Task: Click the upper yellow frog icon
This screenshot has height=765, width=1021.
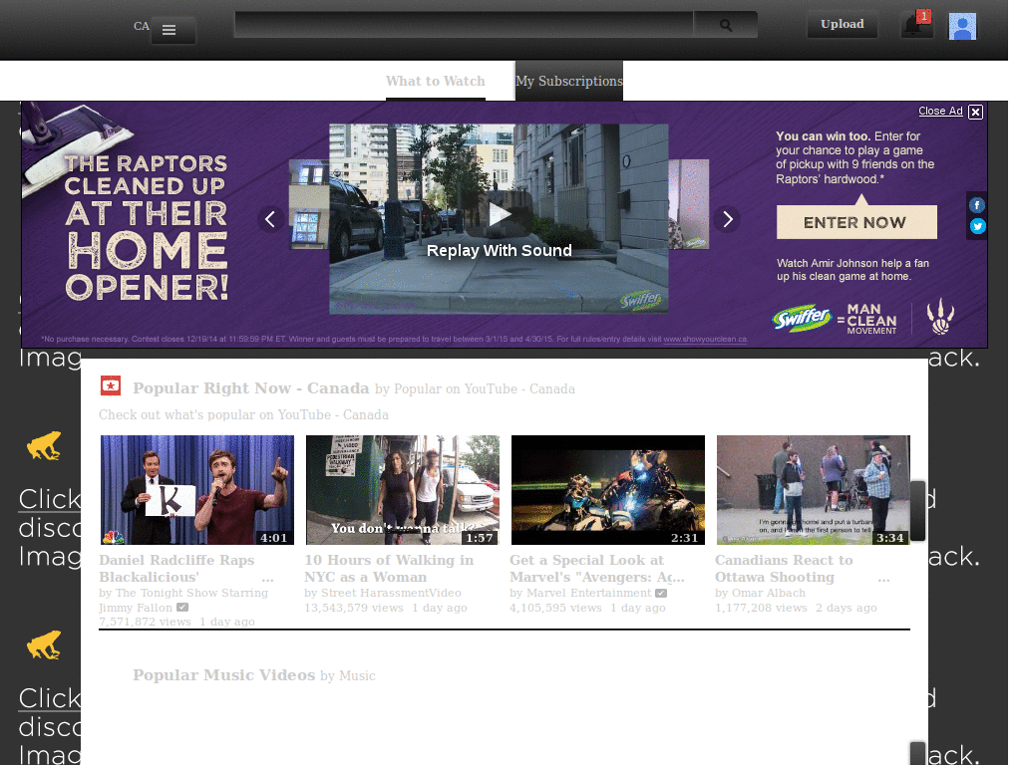Action: click(44, 445)
